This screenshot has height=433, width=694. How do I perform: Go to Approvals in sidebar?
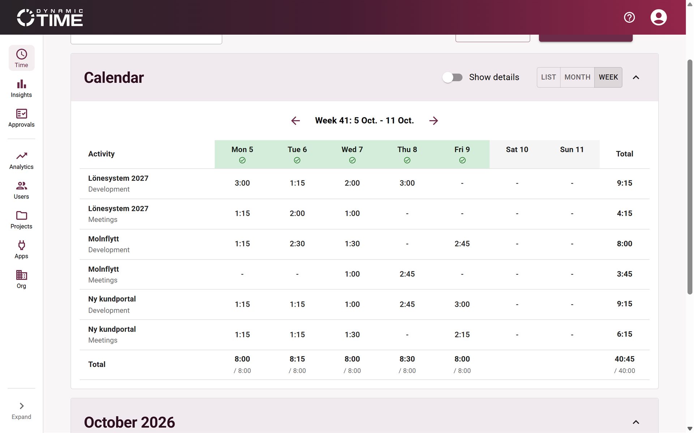pyautogui.click(x=21, y=118)
